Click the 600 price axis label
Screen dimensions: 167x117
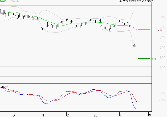162,68
